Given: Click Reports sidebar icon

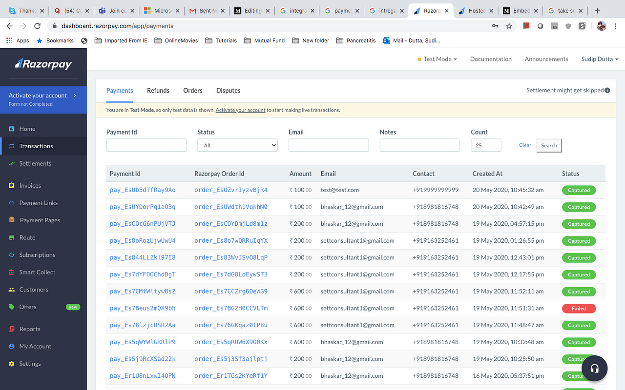Looking at the screenshot, I should tap(11, 329).
